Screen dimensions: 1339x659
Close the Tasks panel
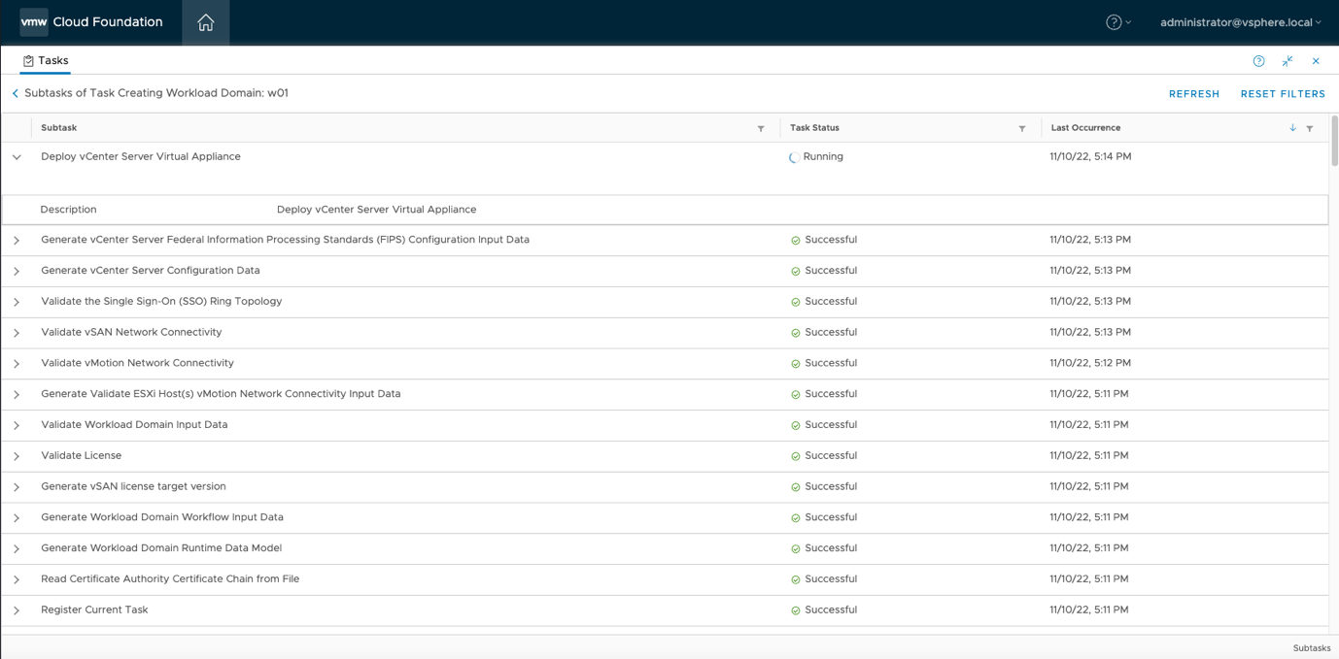[1316, 61]
